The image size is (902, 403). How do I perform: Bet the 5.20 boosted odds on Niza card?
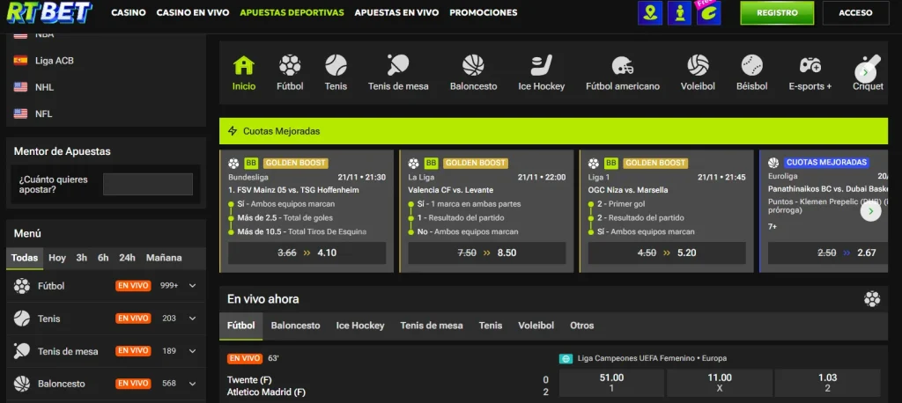668,253
